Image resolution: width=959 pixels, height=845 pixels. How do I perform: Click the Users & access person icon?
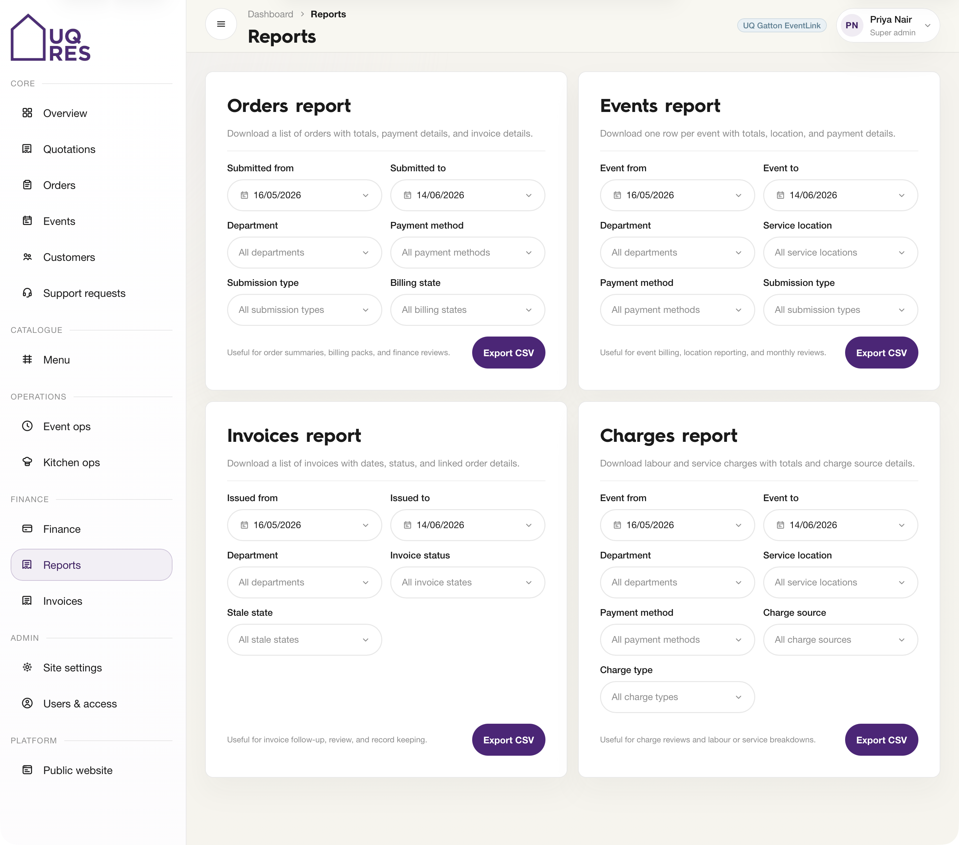pyautogui.click(x=27, y=703)
